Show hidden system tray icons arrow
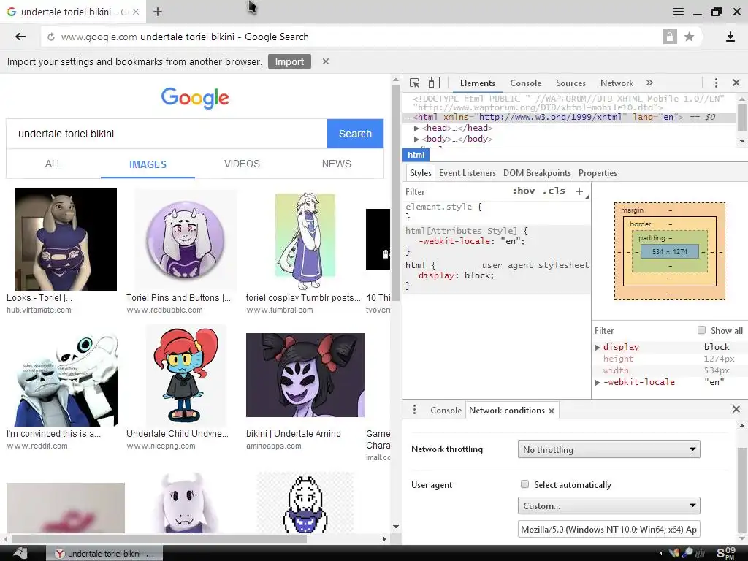Viewport: 748px width, 561px height. (x=660, y=554)
